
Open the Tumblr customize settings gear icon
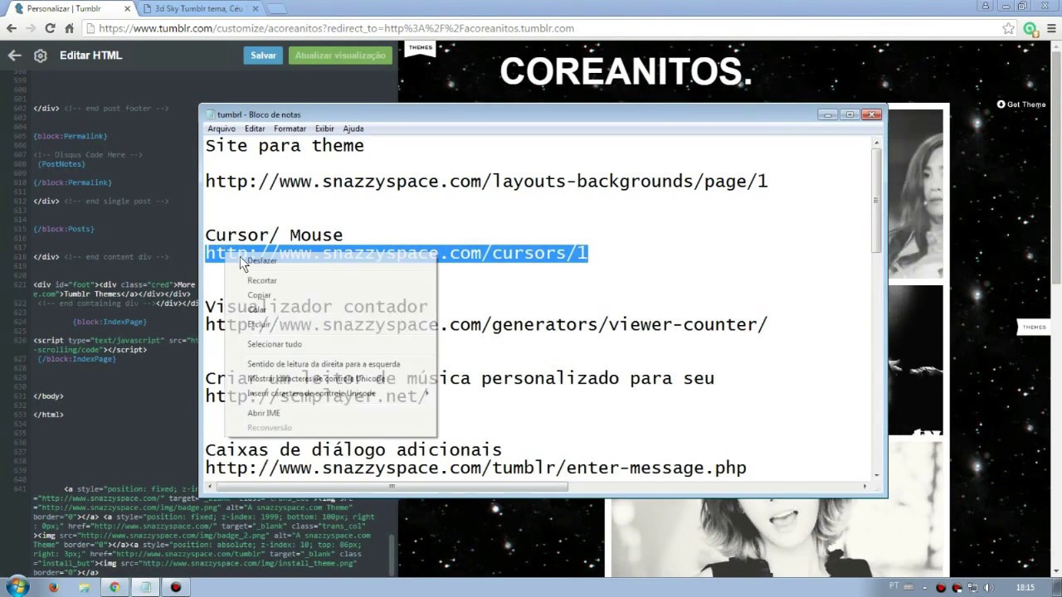40,55
